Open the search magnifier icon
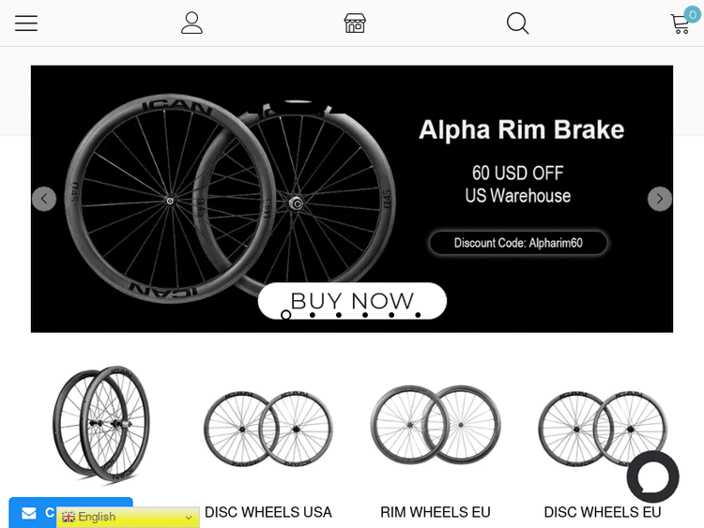This screenshot has height=528, width=704. click(517, 23)
